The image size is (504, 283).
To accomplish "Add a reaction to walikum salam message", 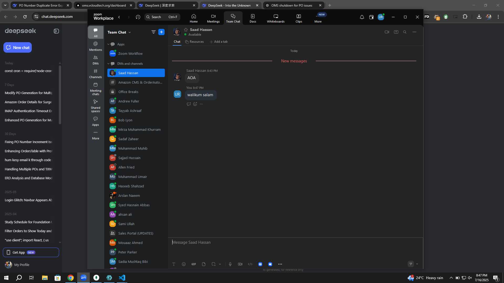I will 195,104.
